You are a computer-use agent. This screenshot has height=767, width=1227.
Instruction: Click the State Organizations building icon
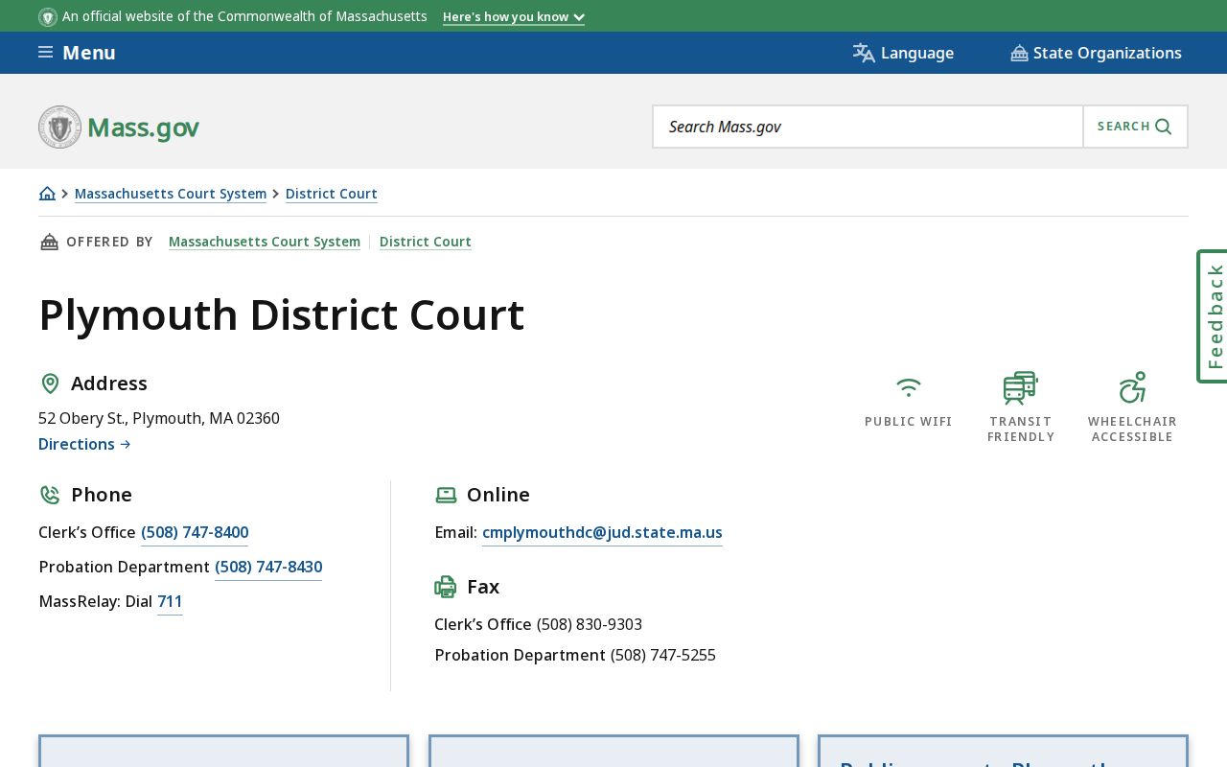(x=1019, y=53)
